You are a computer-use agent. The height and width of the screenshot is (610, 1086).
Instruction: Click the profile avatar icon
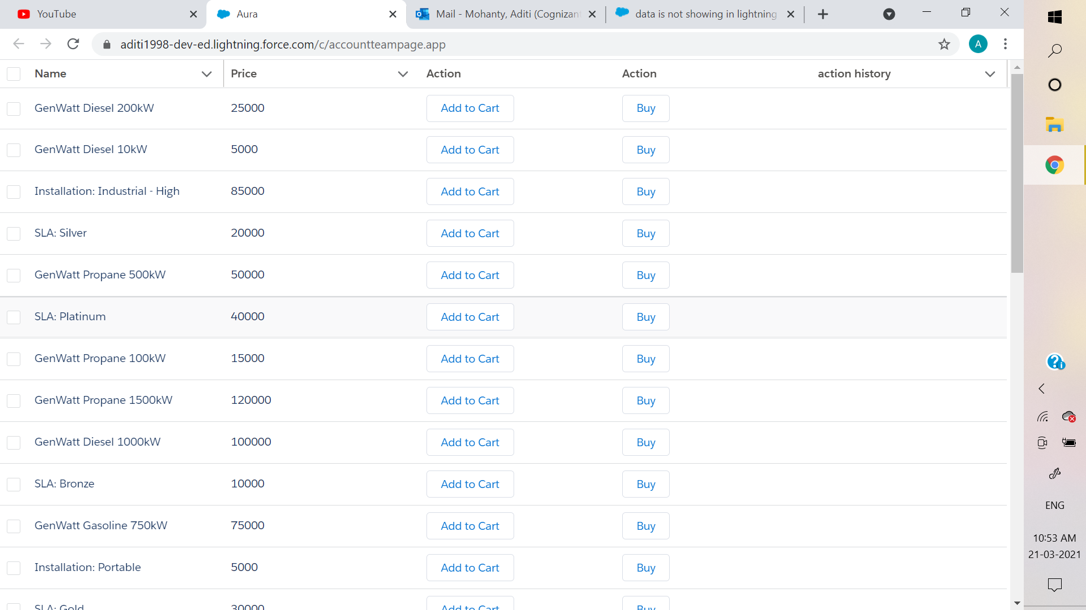(978, 44)
